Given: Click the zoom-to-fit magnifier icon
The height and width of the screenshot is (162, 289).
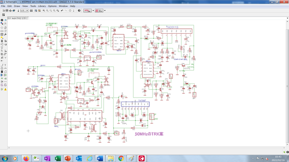Looking at the screenshot, I should [x=43, y=10].
